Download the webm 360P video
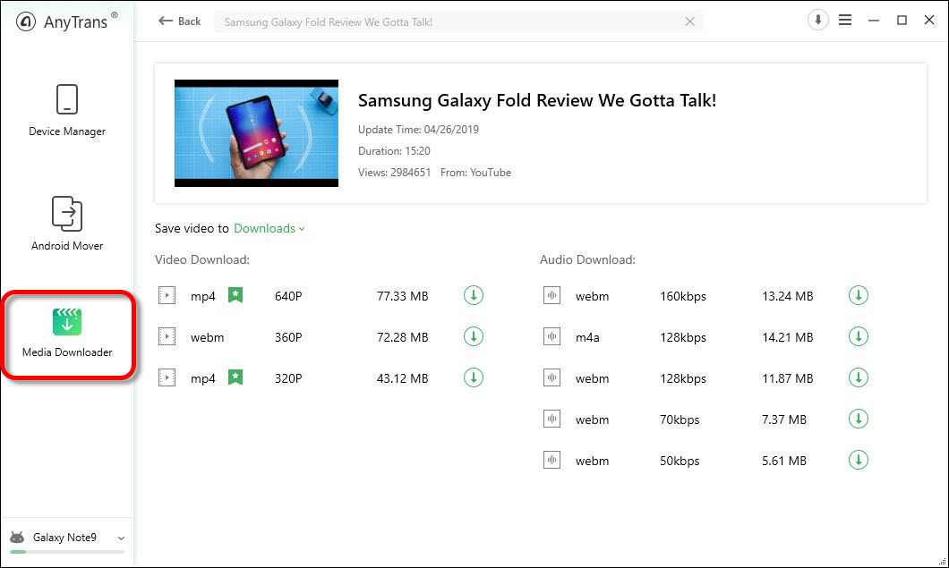 pos(474,337)
